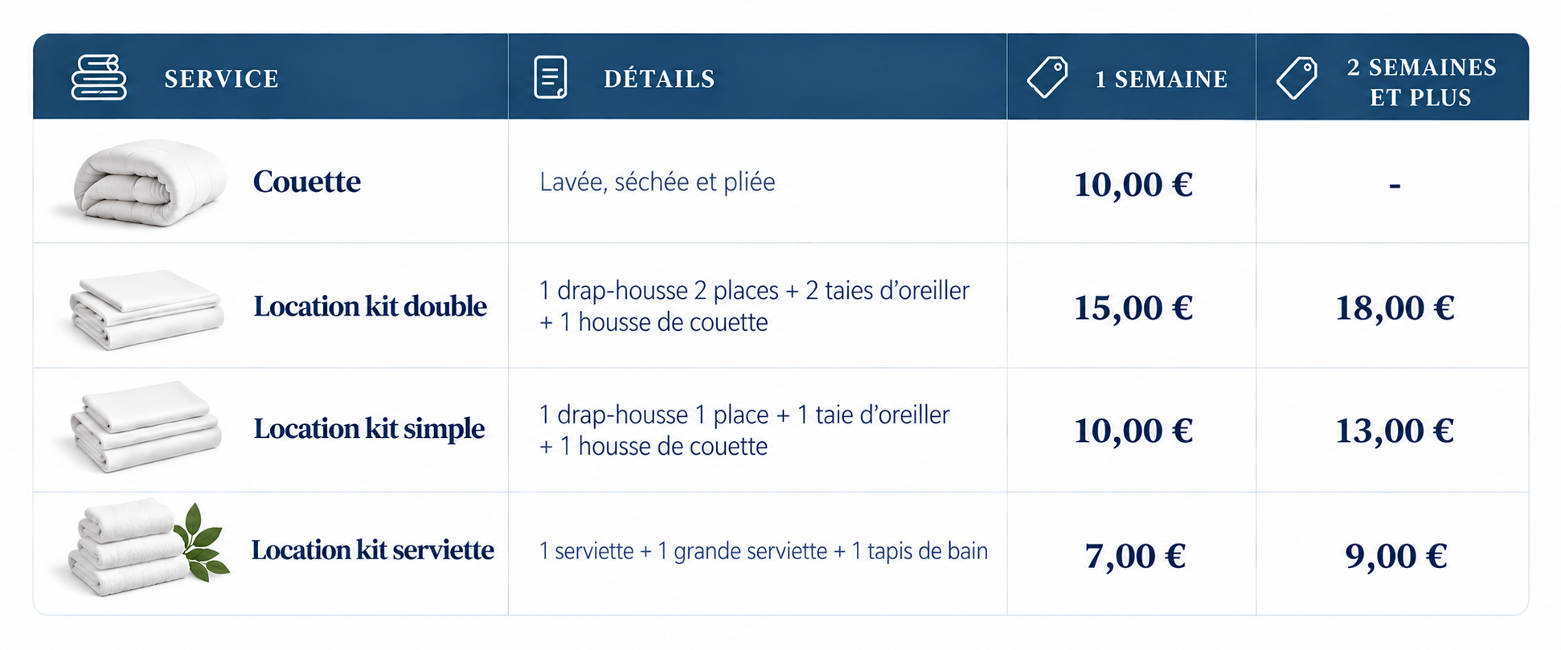Click the 13,00 € kit simple price
Screen dimensions: 1561x650
pos(1395,431)
